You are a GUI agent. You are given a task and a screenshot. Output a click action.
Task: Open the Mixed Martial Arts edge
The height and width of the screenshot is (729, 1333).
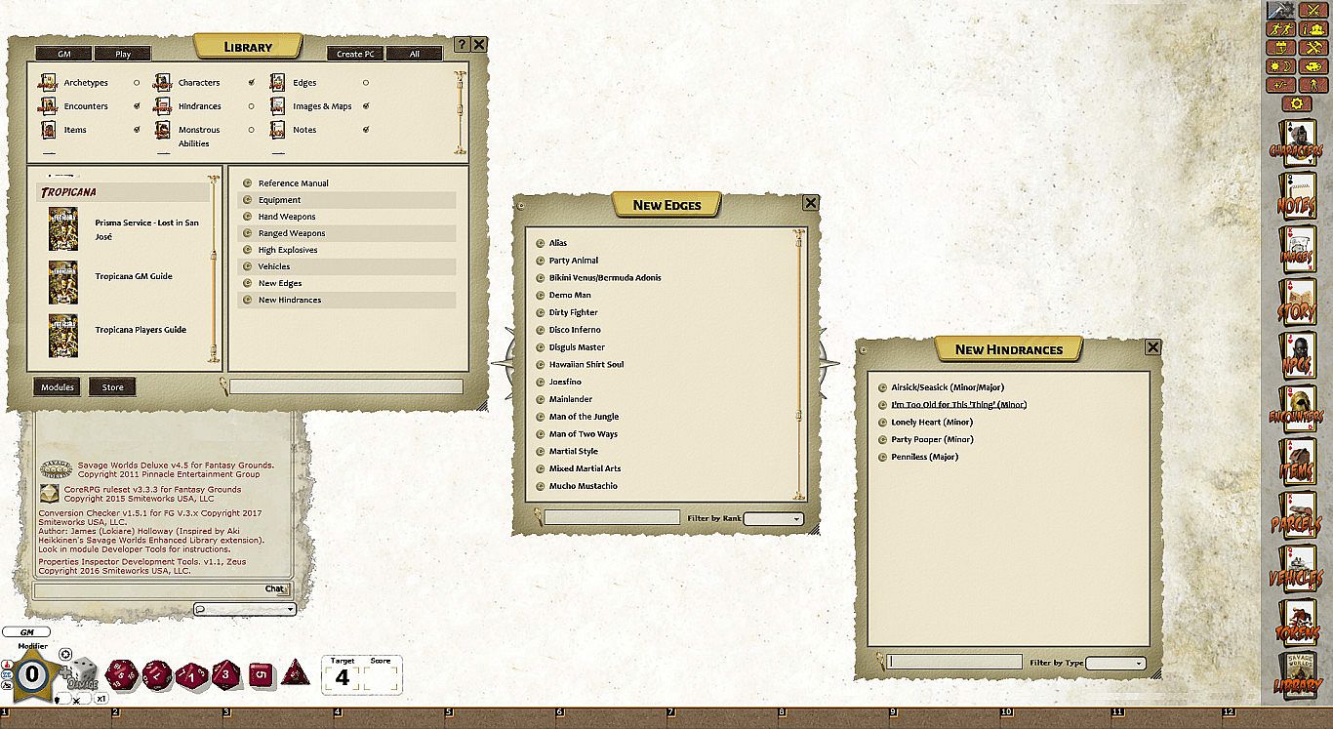[586, 469]
